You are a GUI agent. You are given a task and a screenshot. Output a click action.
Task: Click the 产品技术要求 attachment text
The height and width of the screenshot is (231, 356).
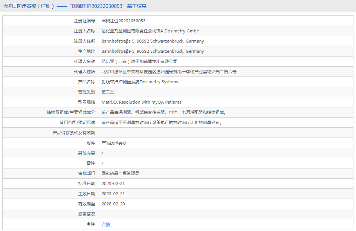114,143
